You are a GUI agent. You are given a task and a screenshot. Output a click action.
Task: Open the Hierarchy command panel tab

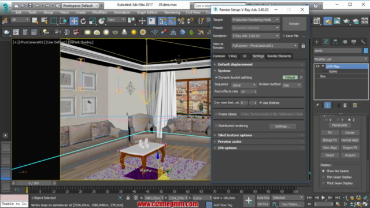[335, 42]
